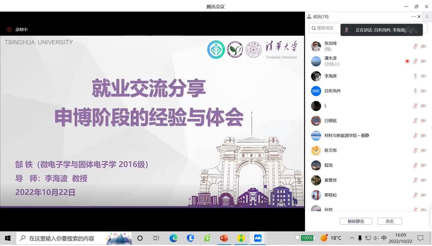The height and width of the screenshot is (246, 432).
Task: Click the 成员(70) panel header
Action: (320, 17)
